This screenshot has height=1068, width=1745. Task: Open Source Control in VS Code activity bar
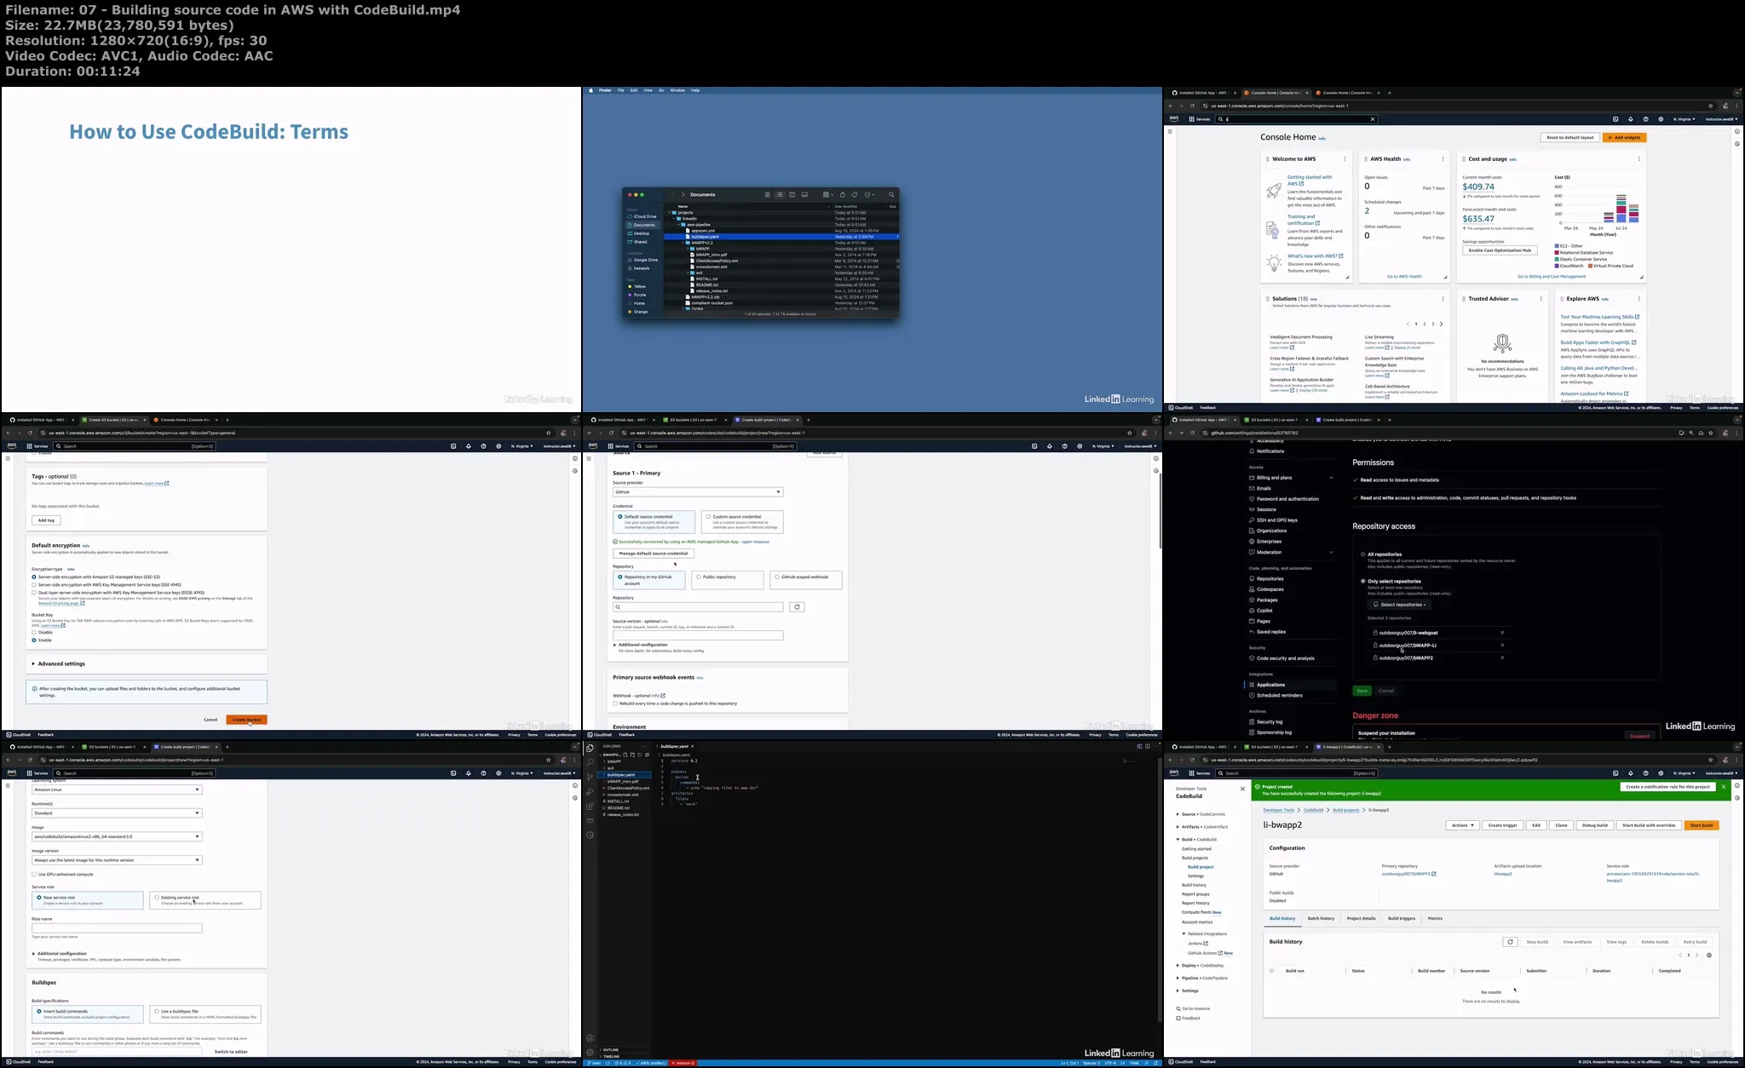click(x=590, y=777)
